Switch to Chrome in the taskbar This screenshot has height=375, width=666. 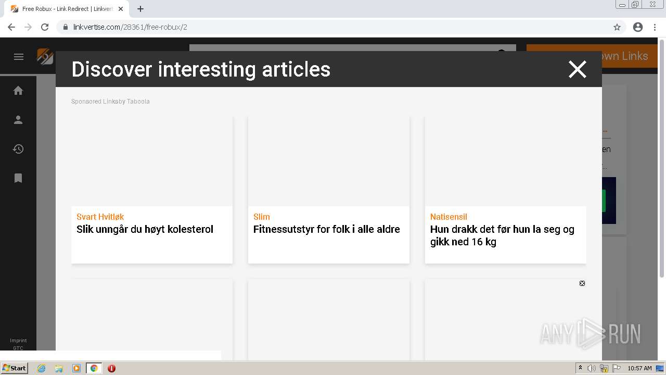(94, 368)
